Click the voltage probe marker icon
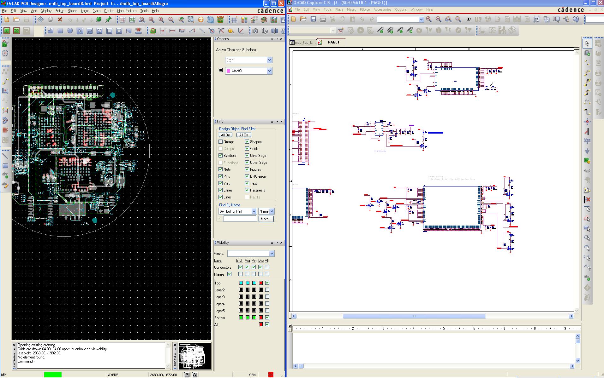Viewport: 604px width, 378px height. [x=380, y=31]
